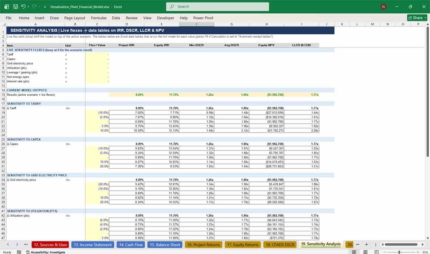Open the Help ribbon tab
The height and width of the screenshot is (254, 430).
click(x=184, y=18)
